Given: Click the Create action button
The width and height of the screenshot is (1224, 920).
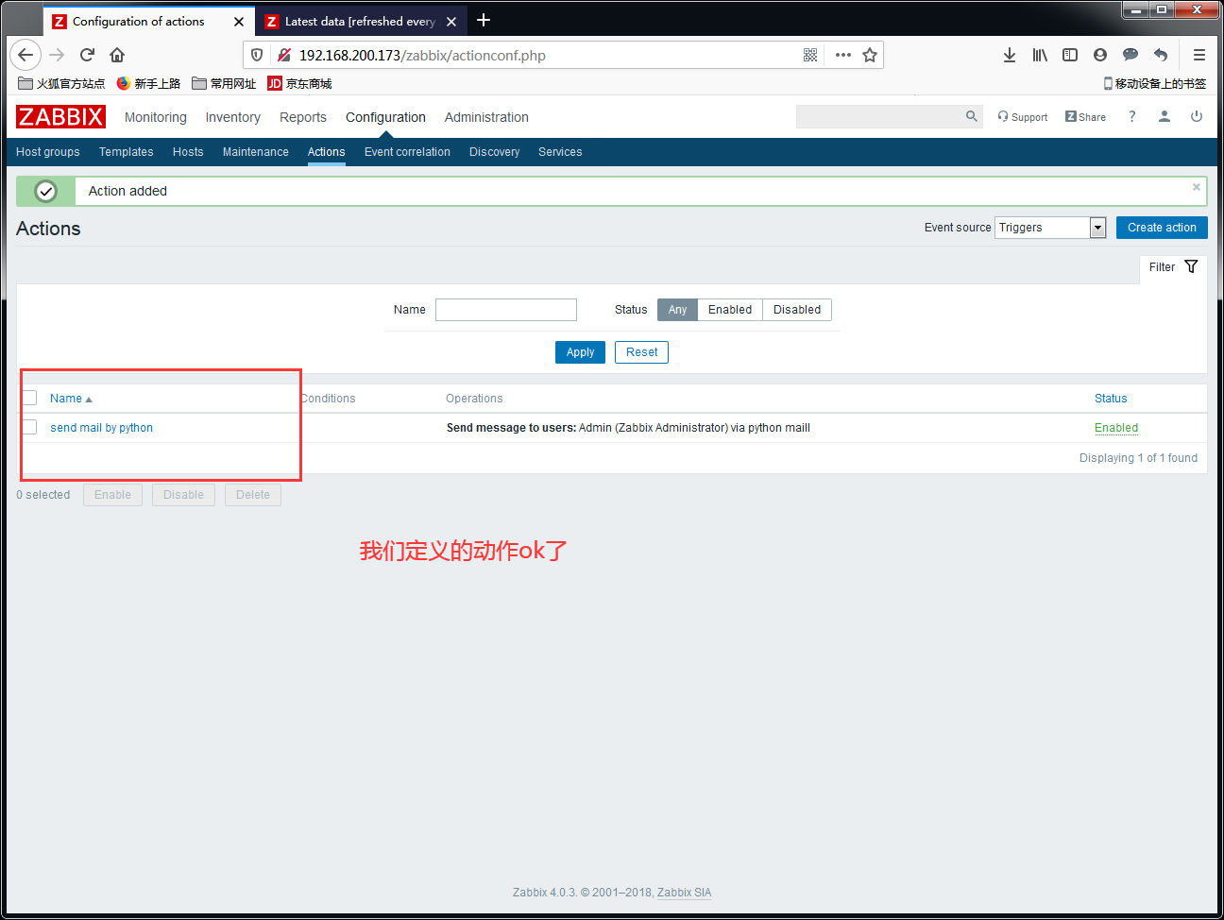Looking at the screenshot, I should 1162,228.
